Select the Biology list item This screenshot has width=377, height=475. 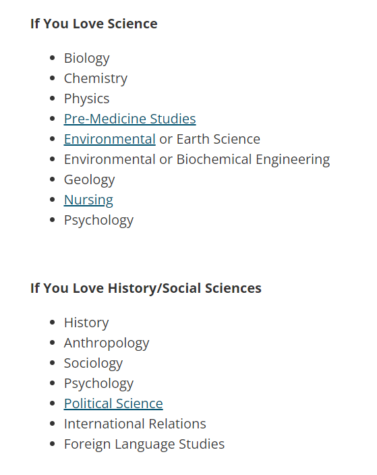[x=86, y=58]
